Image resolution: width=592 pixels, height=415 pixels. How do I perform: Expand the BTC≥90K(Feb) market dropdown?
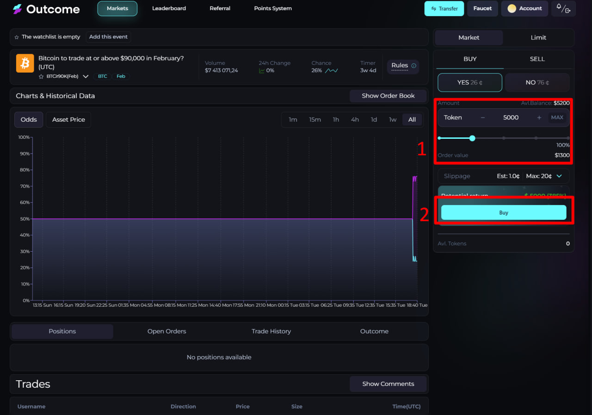tap(86, 76)
